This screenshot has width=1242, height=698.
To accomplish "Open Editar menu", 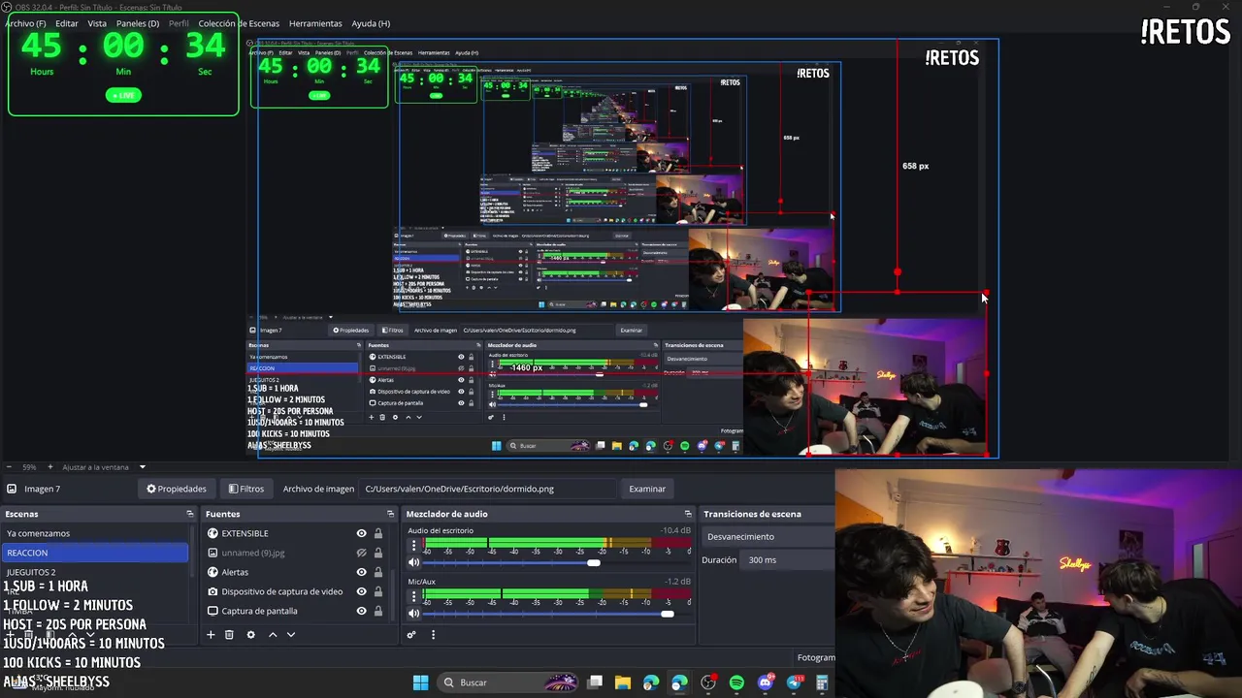I will click(67, 23).
